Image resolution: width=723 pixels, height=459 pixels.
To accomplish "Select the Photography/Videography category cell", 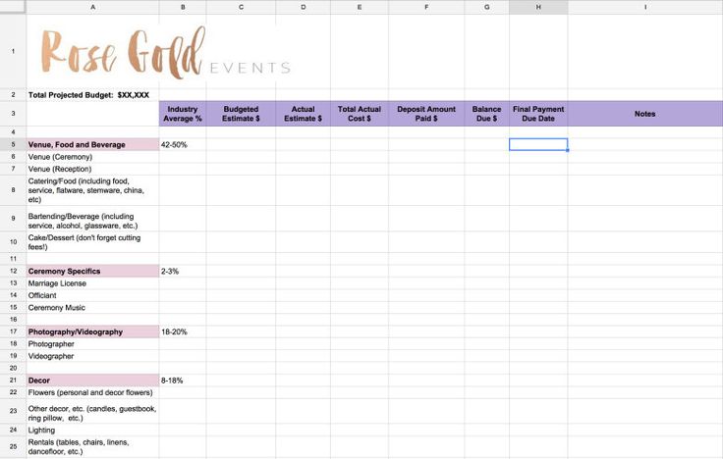I will pyautogui.click(x=92, y=331).
